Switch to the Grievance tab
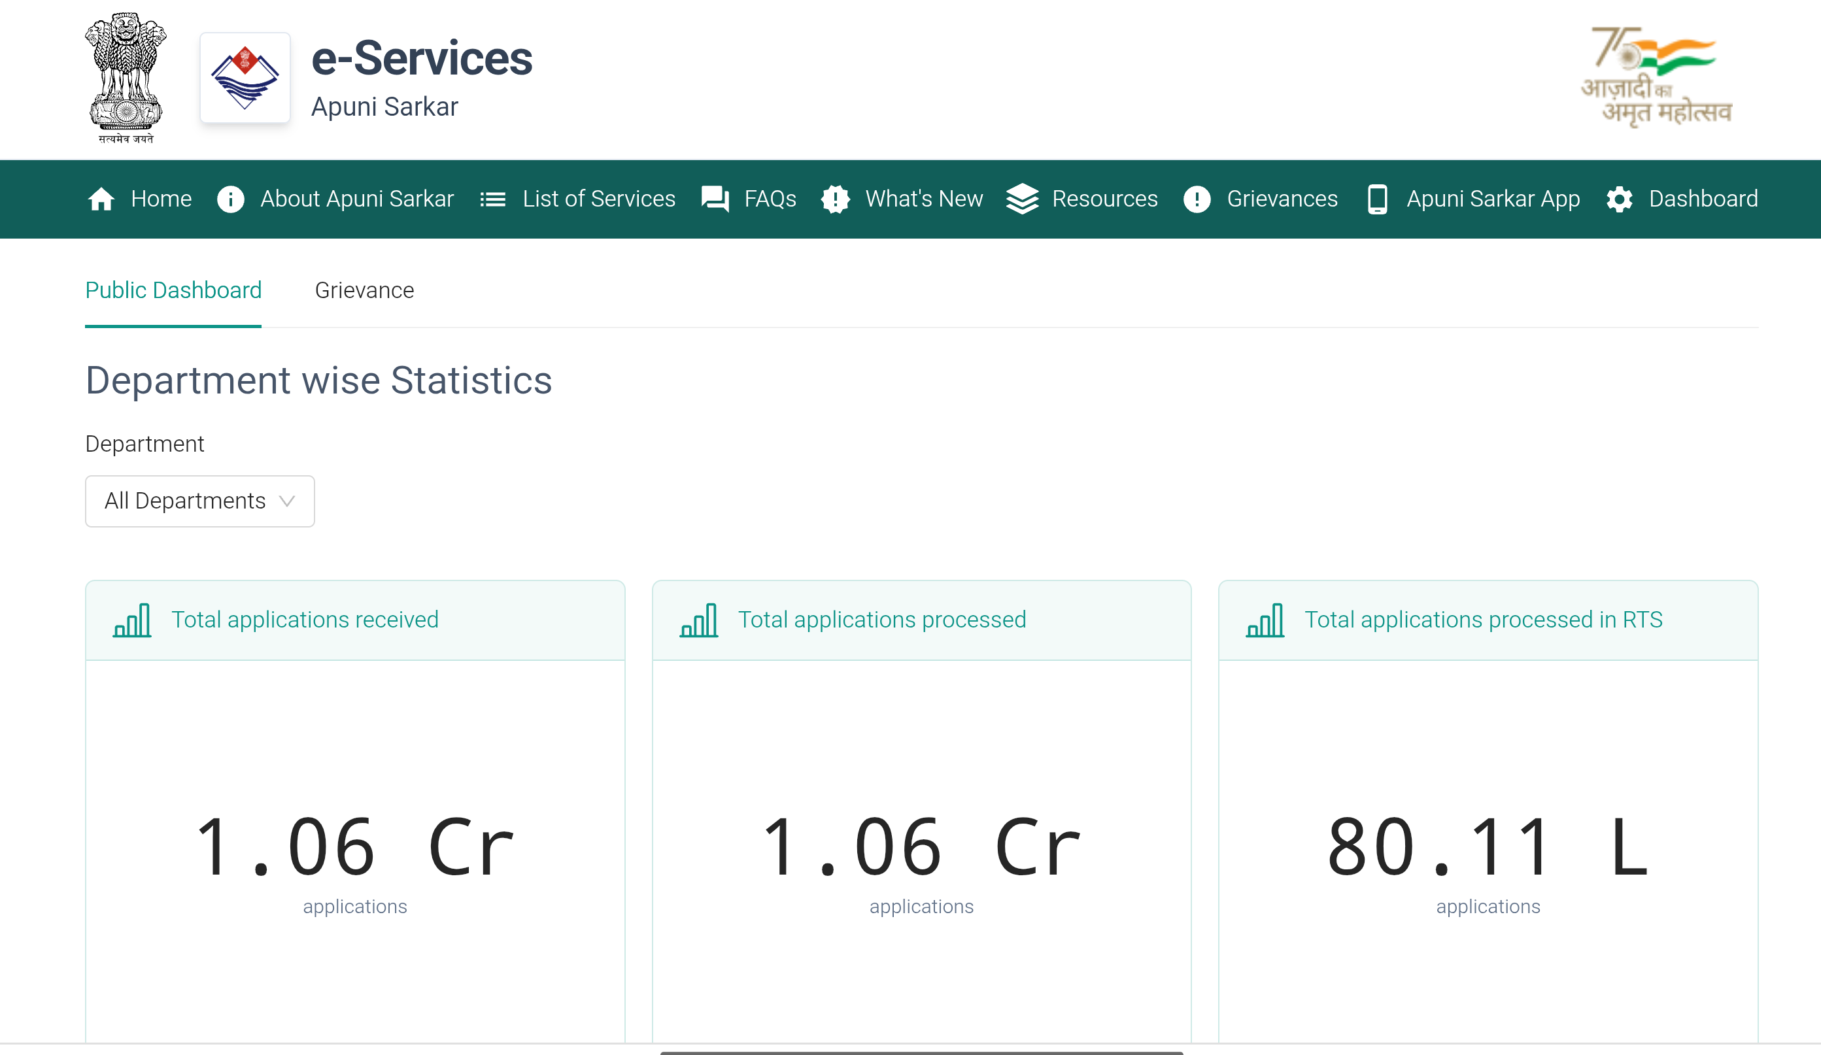The width and height of the screenshot is (1821, 1055). 364,290
